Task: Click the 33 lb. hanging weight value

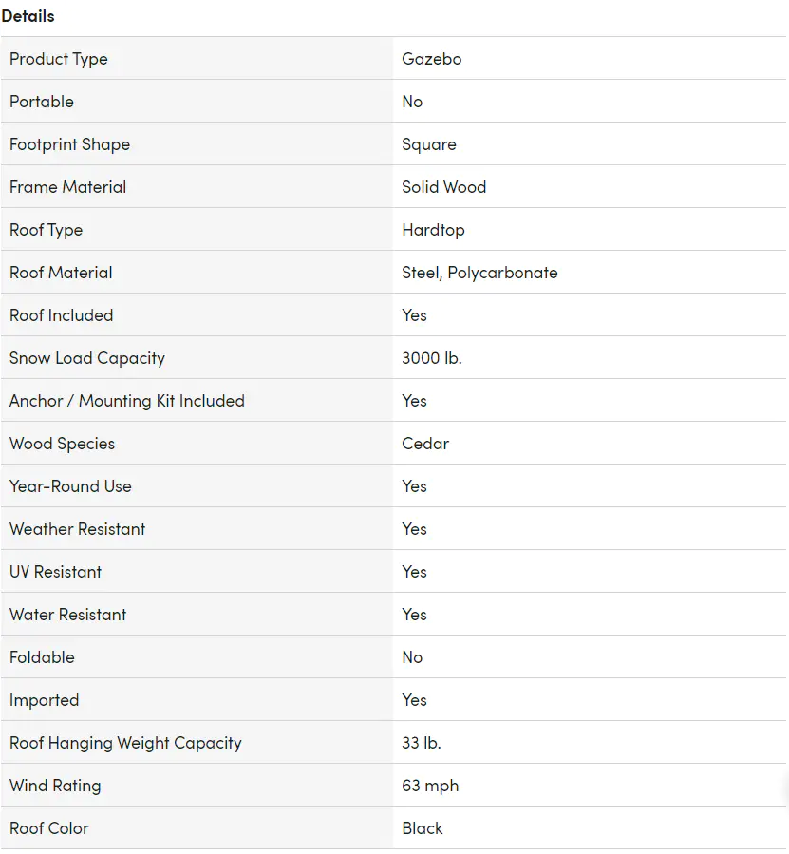Action: tap(421, 743)
